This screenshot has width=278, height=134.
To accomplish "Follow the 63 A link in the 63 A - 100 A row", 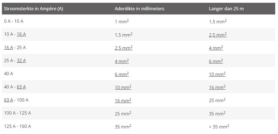I will click(x=8, y=100).
